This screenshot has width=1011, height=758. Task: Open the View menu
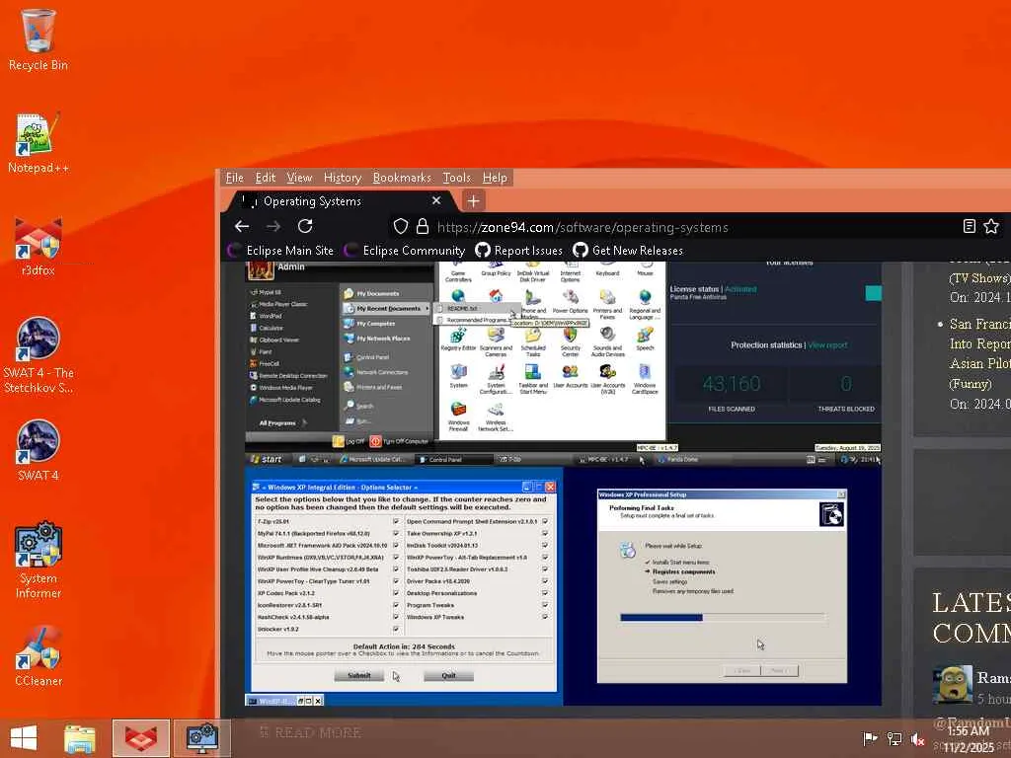pyautogui.click(x=299, y=178)
